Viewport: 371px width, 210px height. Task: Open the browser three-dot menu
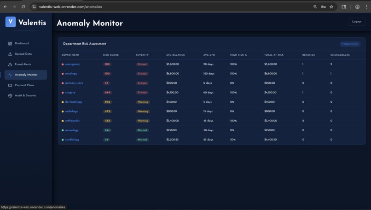[366, 6]
